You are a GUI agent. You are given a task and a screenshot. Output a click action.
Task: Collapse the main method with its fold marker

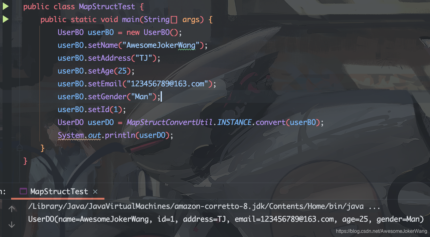click(20, 19)
